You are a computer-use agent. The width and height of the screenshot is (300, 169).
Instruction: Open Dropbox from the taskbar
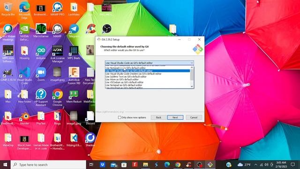point(103,165)
